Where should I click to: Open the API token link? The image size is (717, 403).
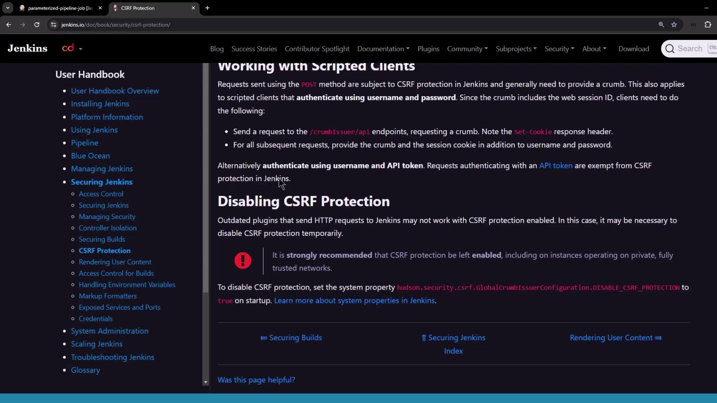(555, 166)
